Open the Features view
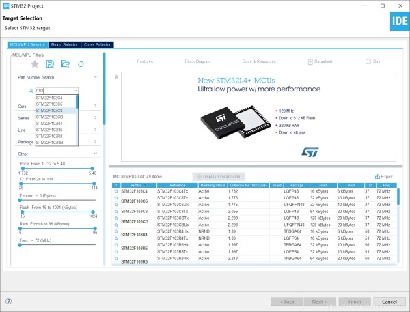This screenshot has height=312, width=410. click(145, 61)
